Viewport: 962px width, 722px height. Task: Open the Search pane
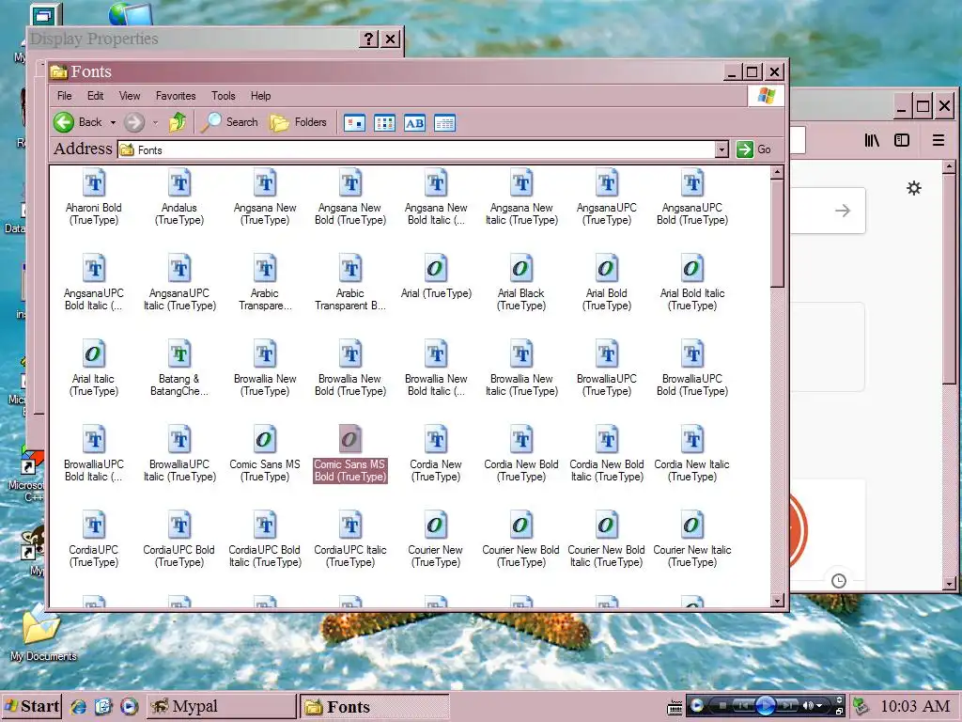pos(230,122)
